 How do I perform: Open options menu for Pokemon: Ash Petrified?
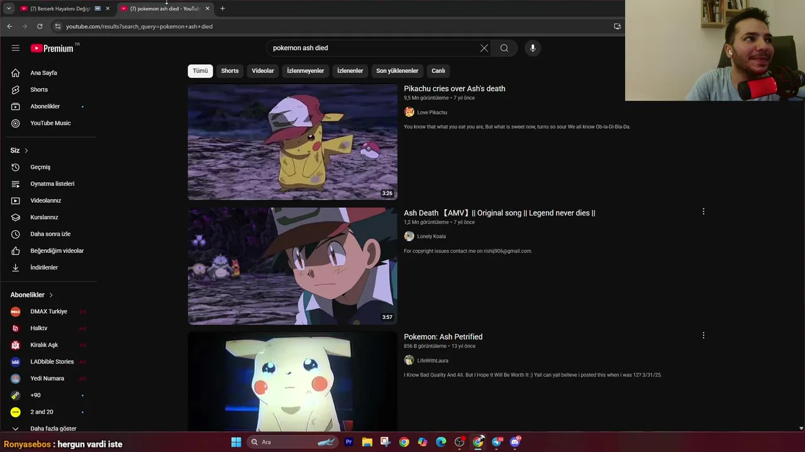click(x=703, y=335)
